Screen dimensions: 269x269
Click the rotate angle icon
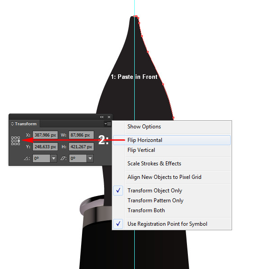(x=27, y=158)
